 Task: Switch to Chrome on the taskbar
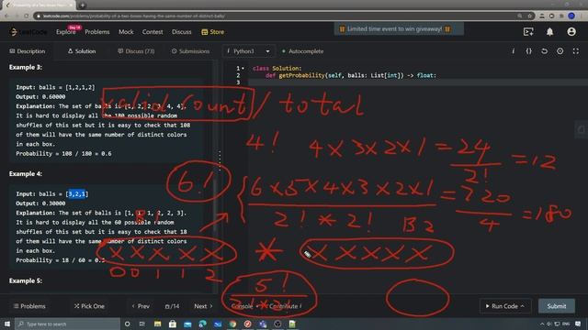click(x=232, y=324)
